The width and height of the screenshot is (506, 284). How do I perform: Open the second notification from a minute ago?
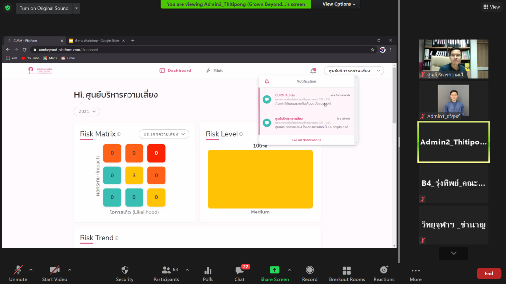click(x=306, y=123)
